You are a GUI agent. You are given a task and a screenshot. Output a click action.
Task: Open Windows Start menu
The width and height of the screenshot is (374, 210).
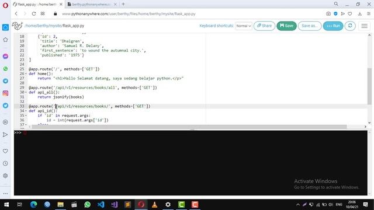6,205
